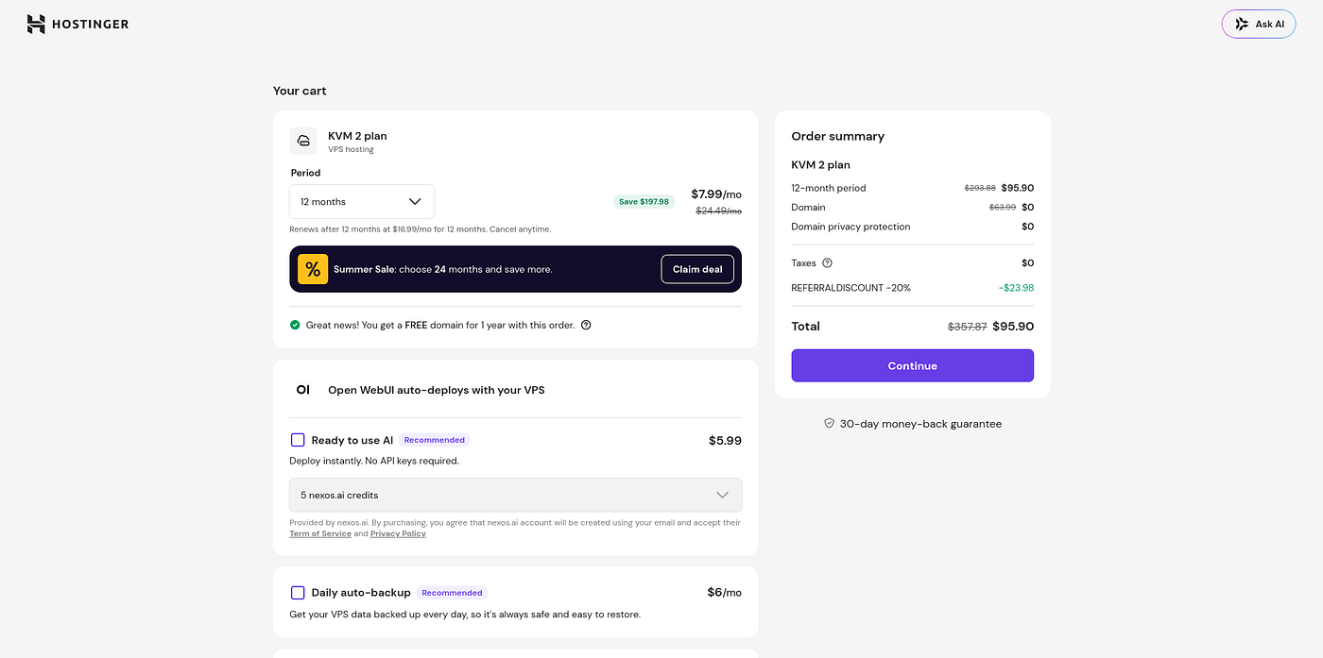This screenshot has width=1323, height=658.
Task: Open the Term of Service link
Action: [320, 533]
